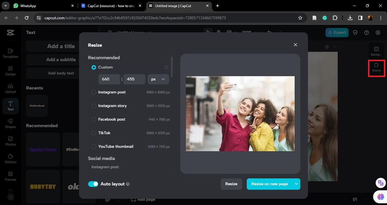387x205 pixels.
Task: Open the Chrome profile avatar
Action: (370, 18)
